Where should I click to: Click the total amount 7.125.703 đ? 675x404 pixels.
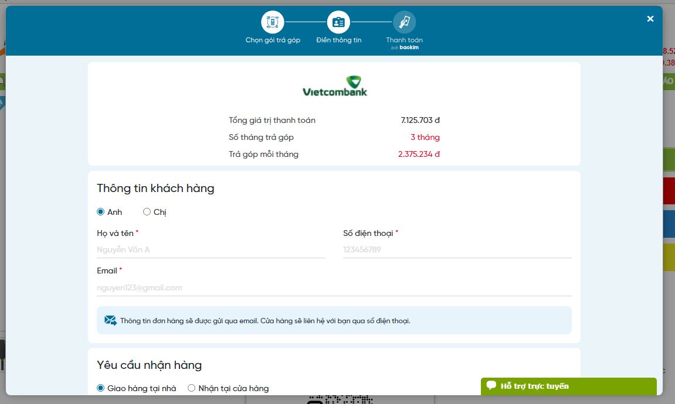[x=420, y=121]
